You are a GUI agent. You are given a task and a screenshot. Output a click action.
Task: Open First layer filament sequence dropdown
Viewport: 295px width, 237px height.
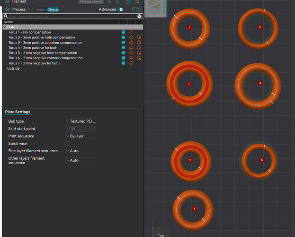pyautogui.click(x=80, y=151)
